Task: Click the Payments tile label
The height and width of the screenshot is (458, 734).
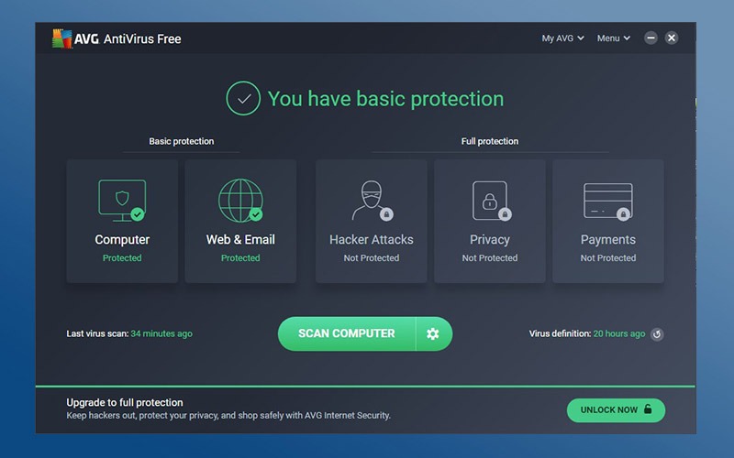Action: pos(608,240)
